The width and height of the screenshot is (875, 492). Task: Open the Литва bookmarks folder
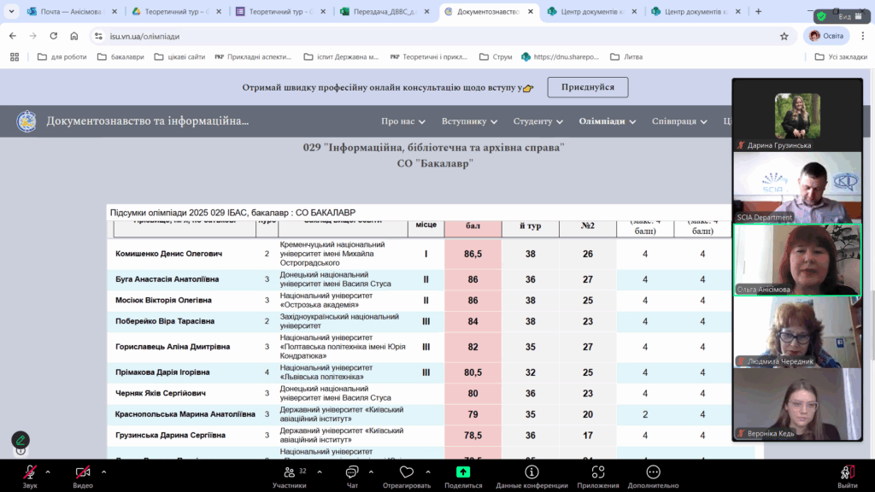(x=626, y=57)
